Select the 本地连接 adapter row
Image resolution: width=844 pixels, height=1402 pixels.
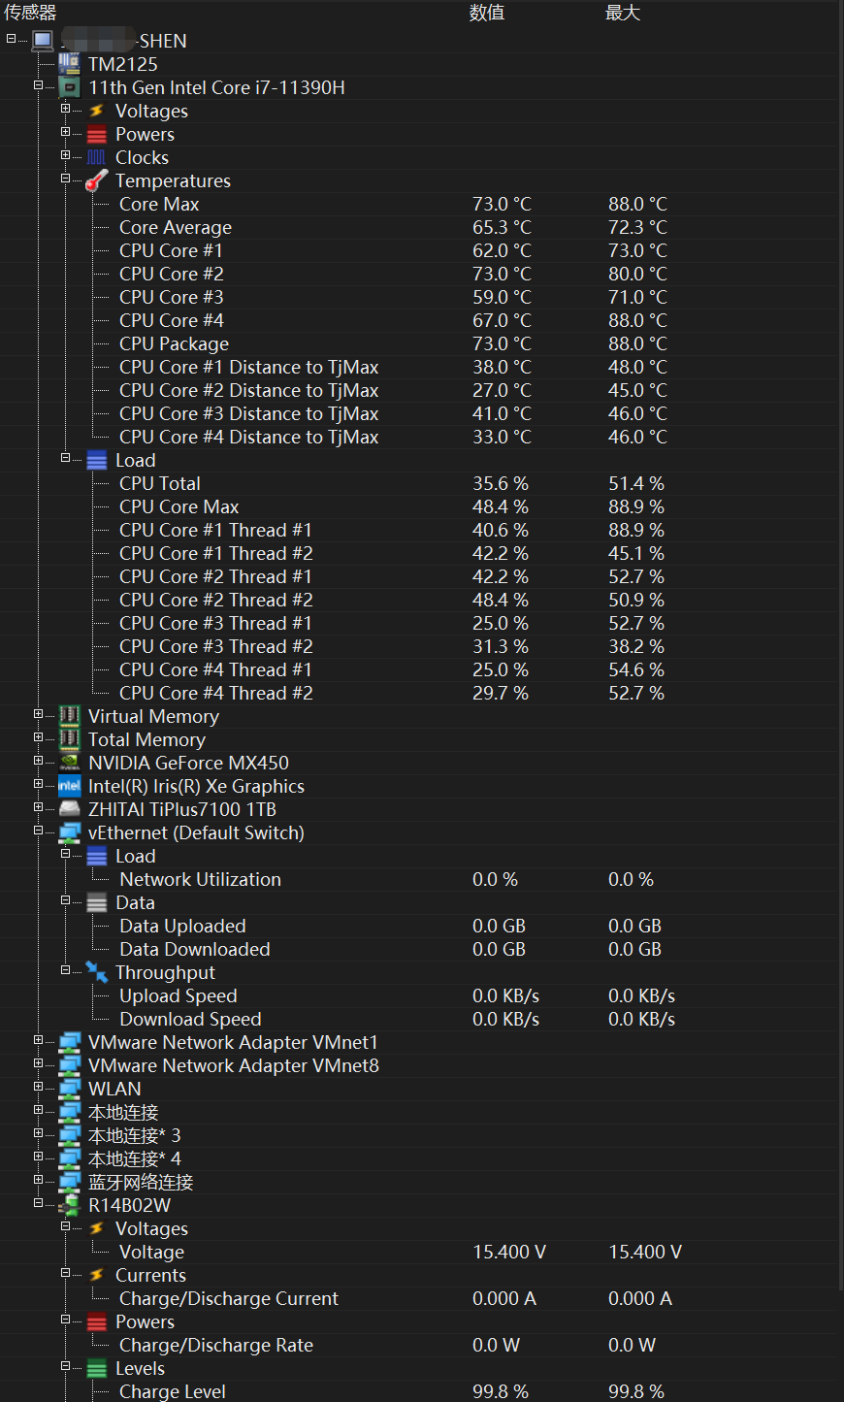(x=419, y=1112)
